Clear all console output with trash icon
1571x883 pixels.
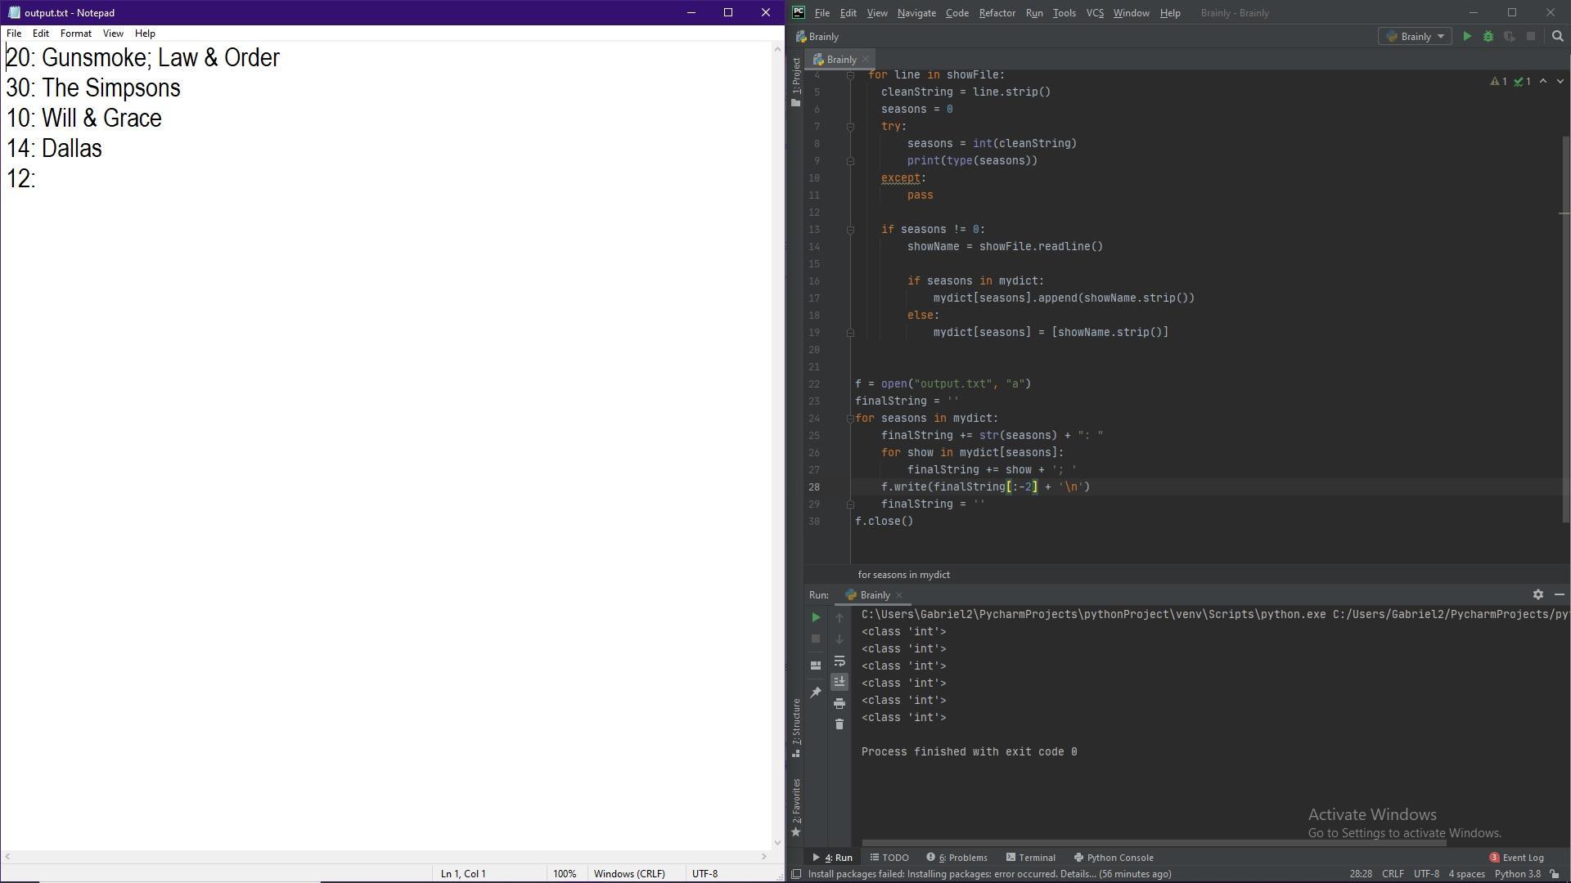point(840,724)
